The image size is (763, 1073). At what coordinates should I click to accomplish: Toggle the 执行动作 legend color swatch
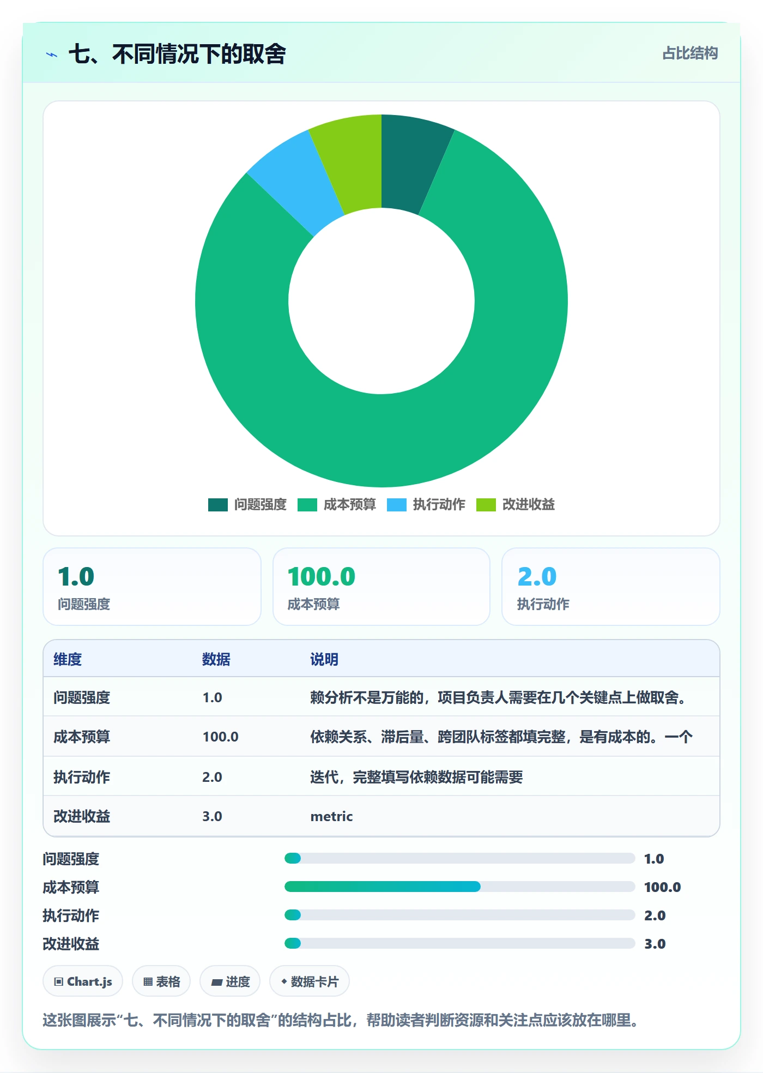tap(397, 505)
